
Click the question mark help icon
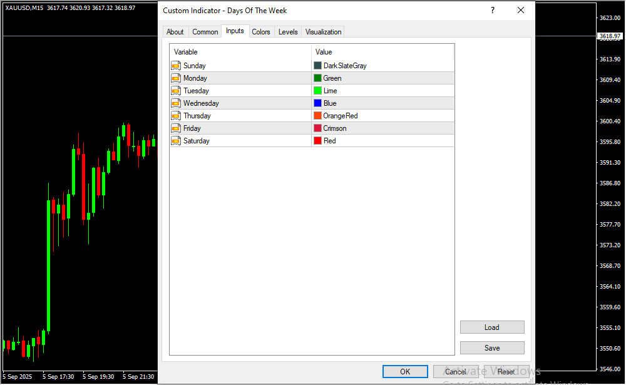[492, 11]
